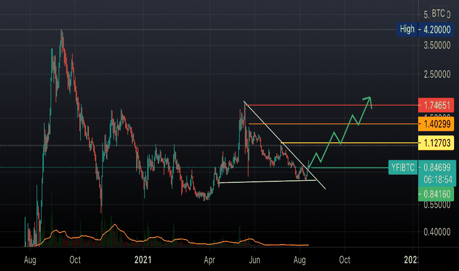Image resolution: width=459 pixels, height=271 pixels.
Task: Click the green projection arrowhead
Action: click(x=368, y=101)
